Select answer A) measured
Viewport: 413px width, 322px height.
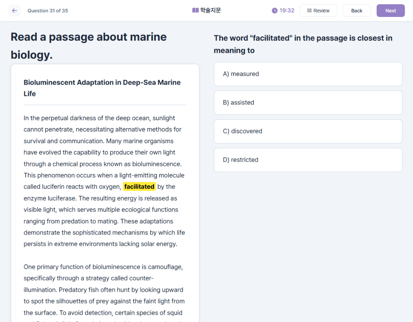click(308, 74)
